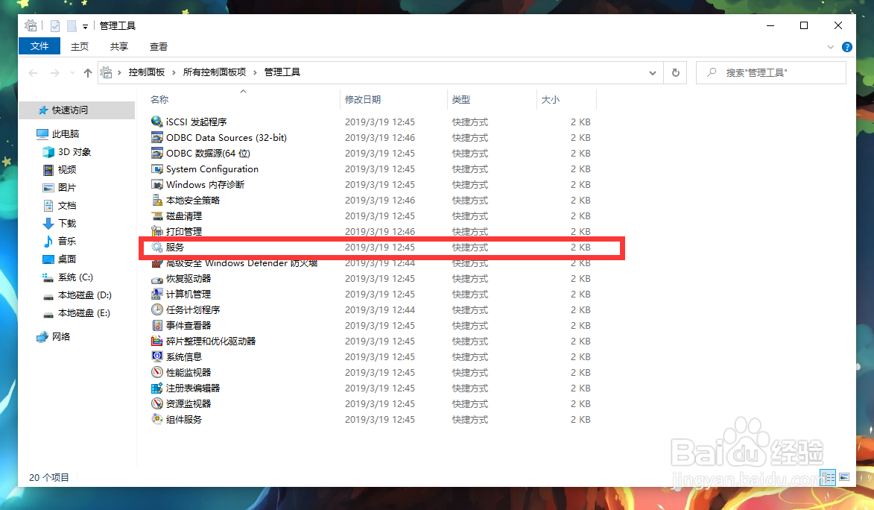The image size is (874, 510).
Task: Select the 系统信息 icon
Action: coord(157,356)
